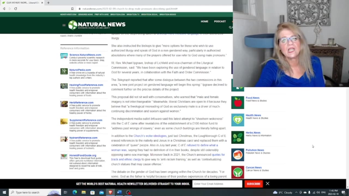Click the HealingFoodReference thumbnail icon
The width and height of the screenshot is (349, 196).
64,86
